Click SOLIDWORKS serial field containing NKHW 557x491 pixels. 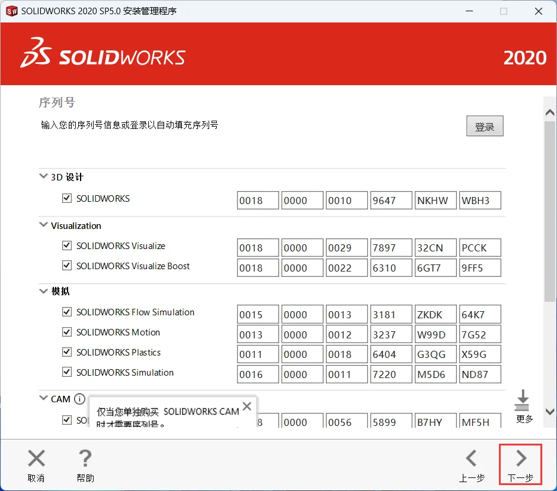point(436,201)
